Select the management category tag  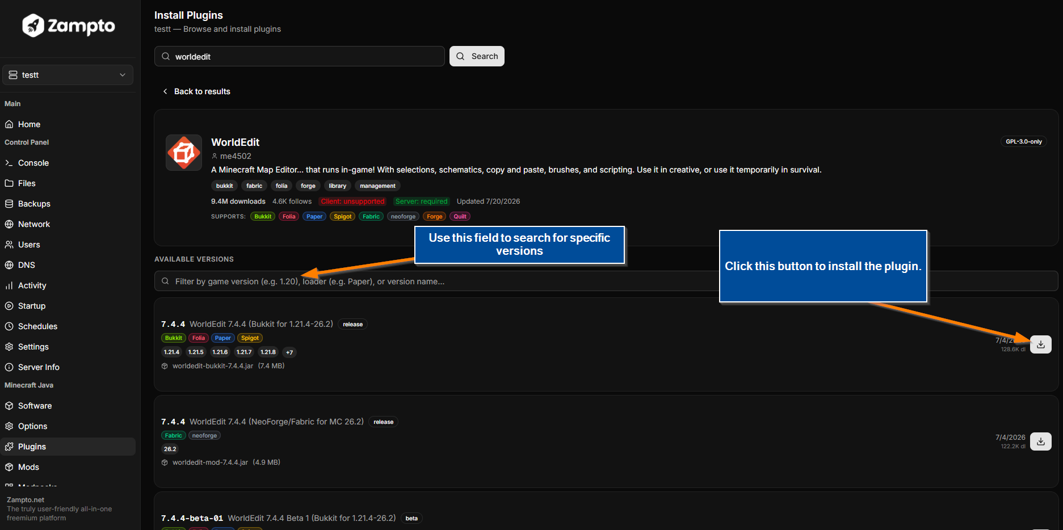tap(377, 186)
